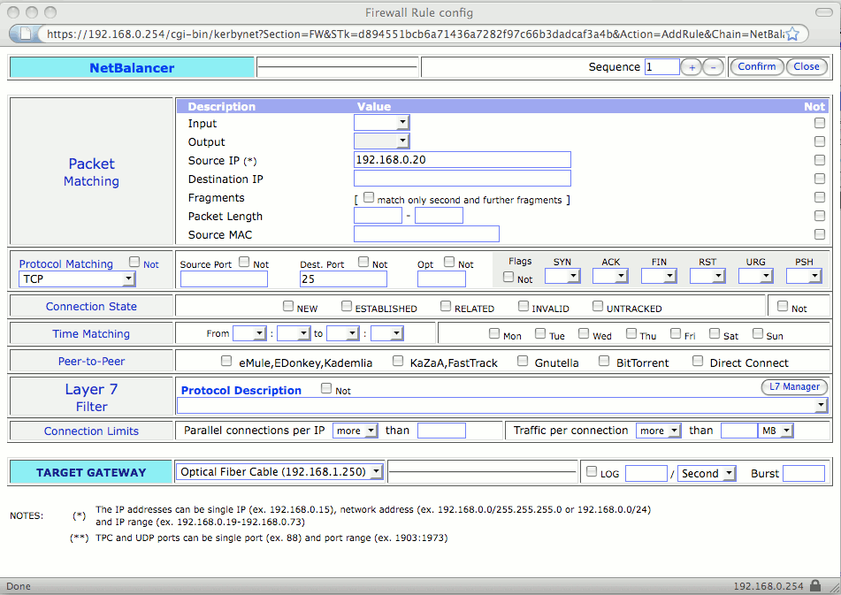The width and height of the screenshot is (841, 595).
Task: Check the Not box for Destination IP row
Action: (x=820, y=178)
